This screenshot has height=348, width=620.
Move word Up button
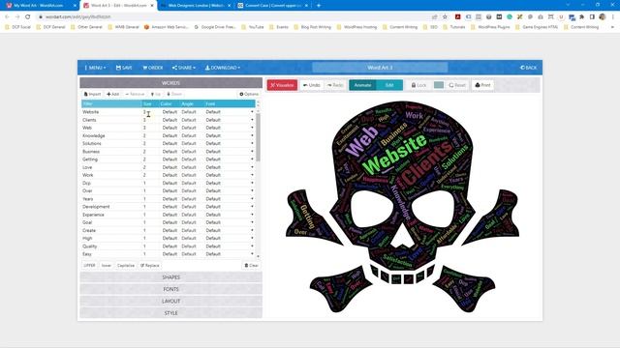pyautogui.click(x=156, y=95)
